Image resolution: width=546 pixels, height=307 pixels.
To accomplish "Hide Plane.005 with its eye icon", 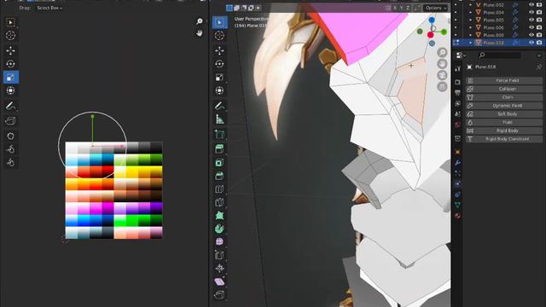I will (x=531, y=20).
